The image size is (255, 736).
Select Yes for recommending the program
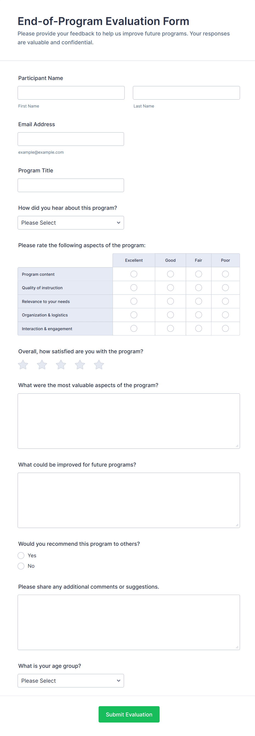pyautogui.click(x=21, y=555)
